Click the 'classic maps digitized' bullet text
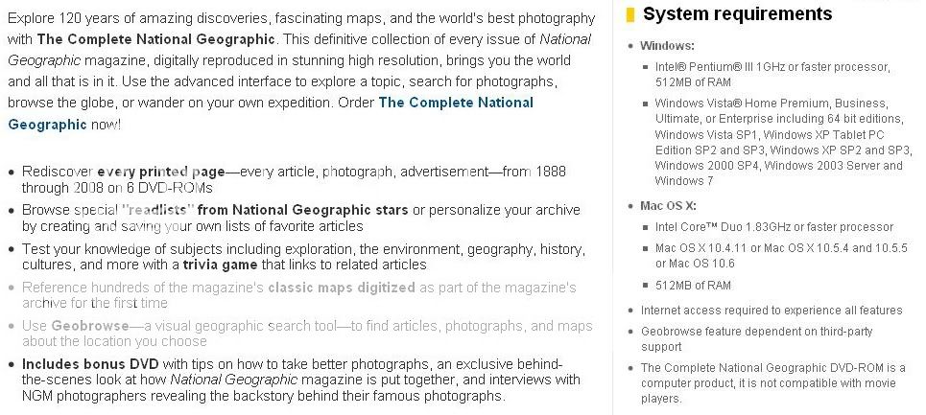926x415 pixels. (x=342, y=288)
